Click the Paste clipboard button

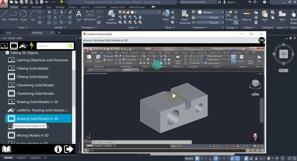tap(265, 16)
